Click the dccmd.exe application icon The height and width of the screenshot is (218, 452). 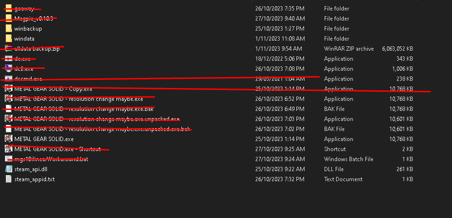pyautogui.click(x=9, y=78)
